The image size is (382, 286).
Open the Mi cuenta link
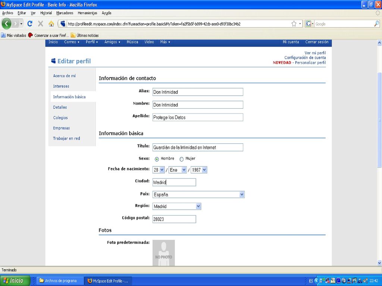[x=291, y=42]
